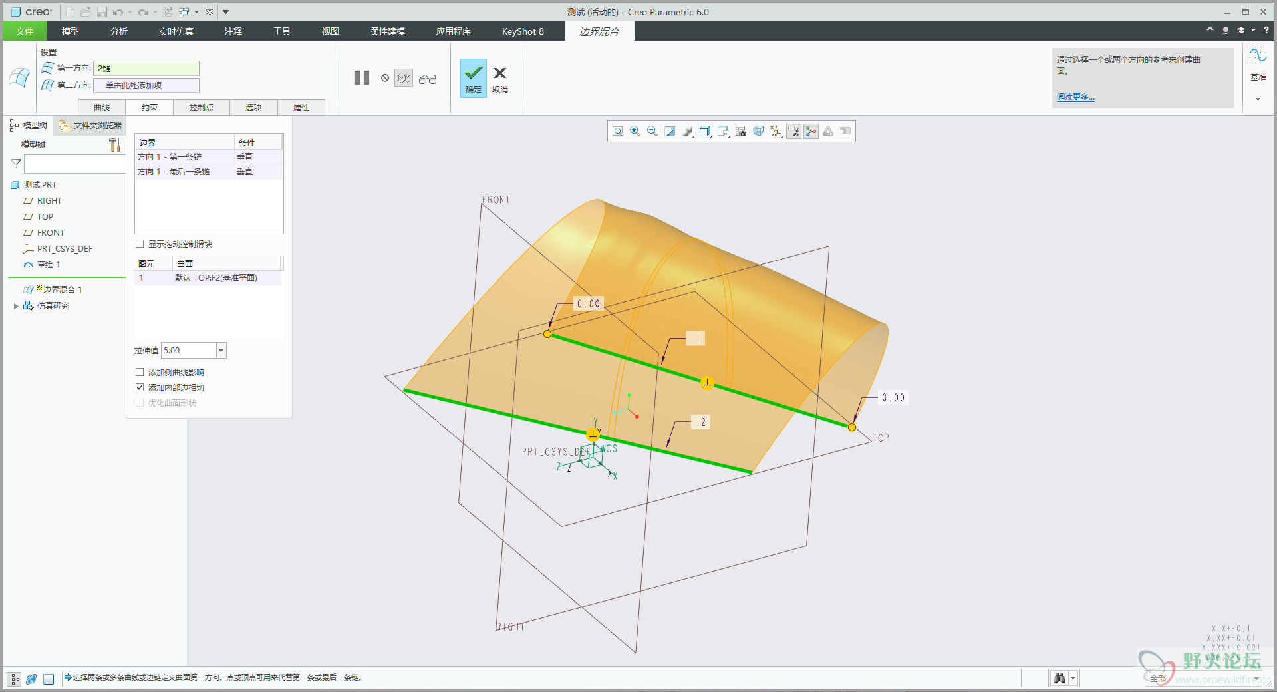This screenshot has width=1277, height=692.
Task: Open the Redo history dropdown arrow
Action: 155,12
